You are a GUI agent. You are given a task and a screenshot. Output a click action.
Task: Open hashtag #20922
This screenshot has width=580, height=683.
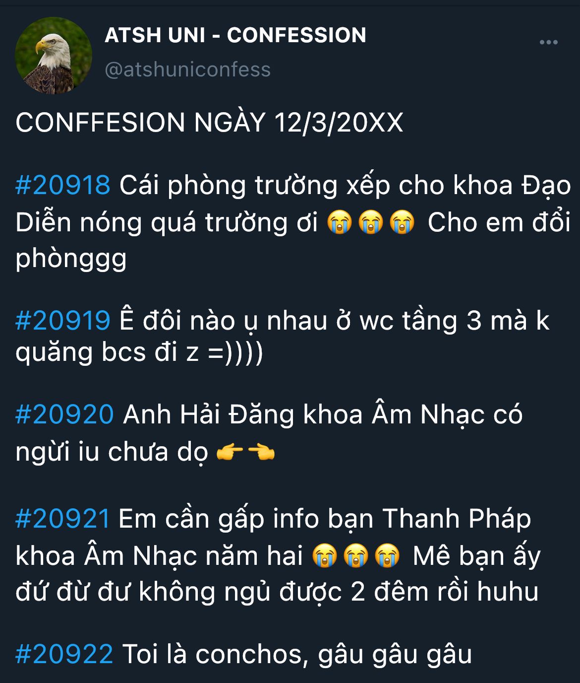click(64, 654)
